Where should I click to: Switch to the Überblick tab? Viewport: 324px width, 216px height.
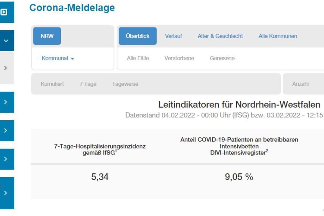(x=137, y=36)
